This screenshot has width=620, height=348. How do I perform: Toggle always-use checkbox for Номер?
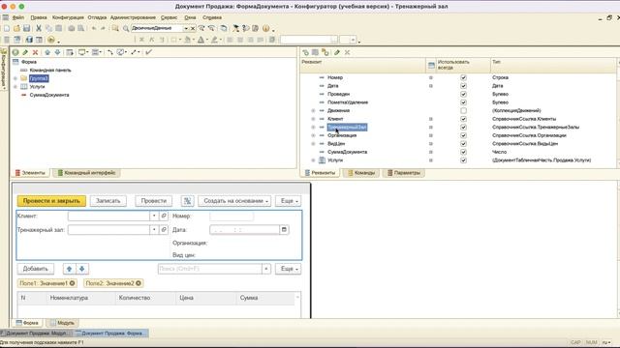(463, 77)
